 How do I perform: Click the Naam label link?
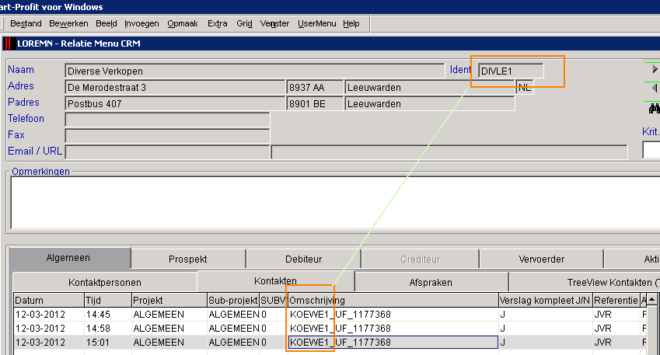pyautogui.click(x=21, y=70)
